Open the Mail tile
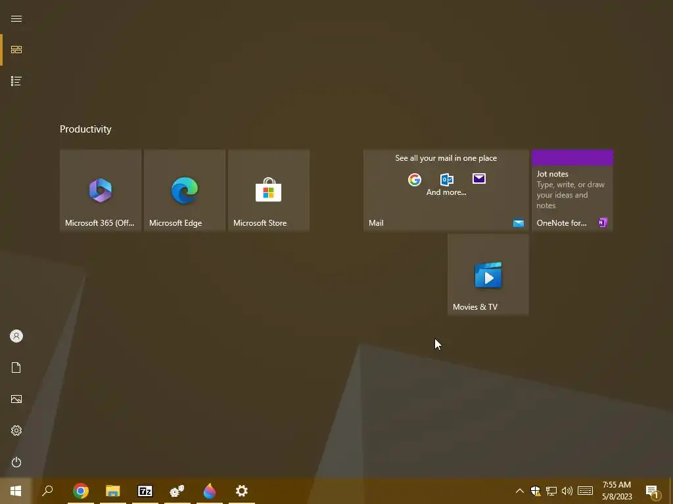The image size is (673, 504). tap(446, 190)
